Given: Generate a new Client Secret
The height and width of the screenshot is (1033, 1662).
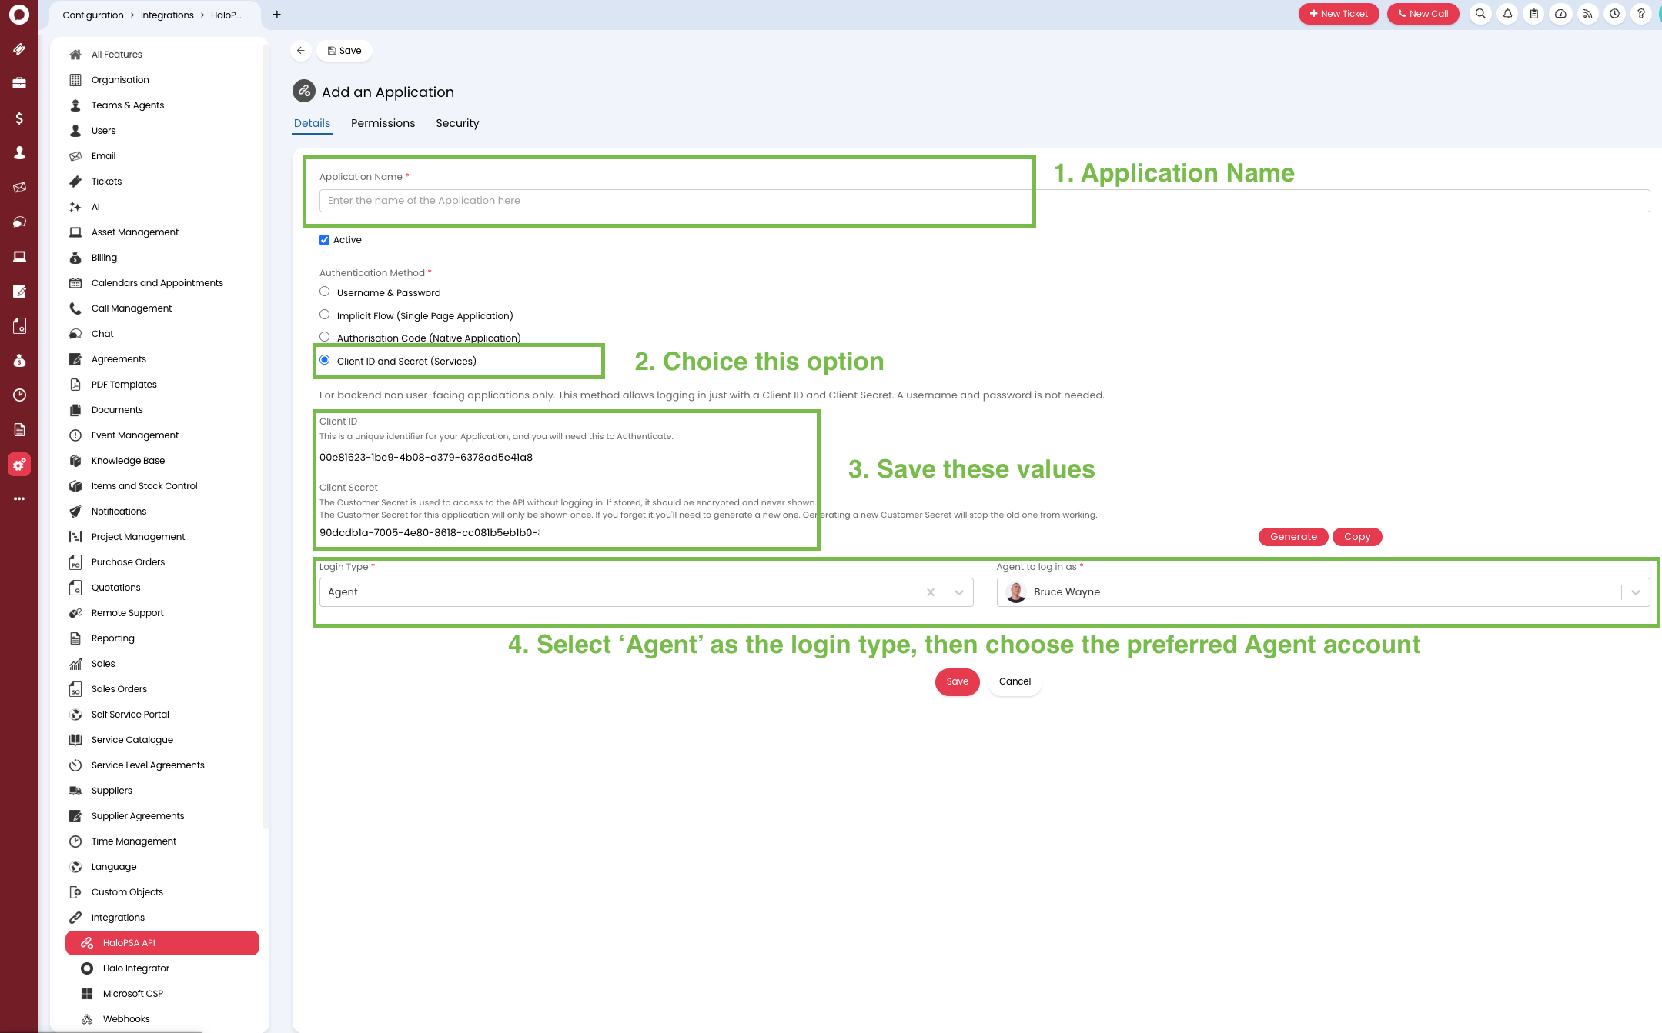Looking at the screenshot, I should pos(1292,536).
